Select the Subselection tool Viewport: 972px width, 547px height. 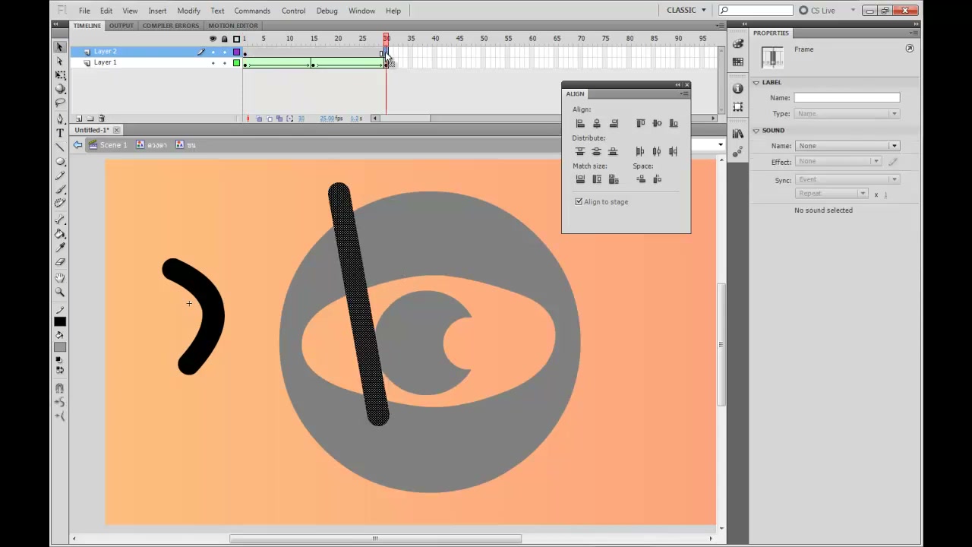point(60,61)
